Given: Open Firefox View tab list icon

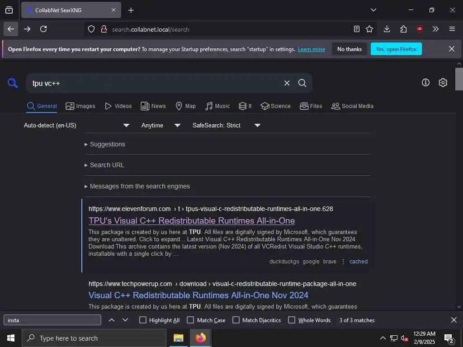Looking at the screenshot, I should tap(9, 10).
